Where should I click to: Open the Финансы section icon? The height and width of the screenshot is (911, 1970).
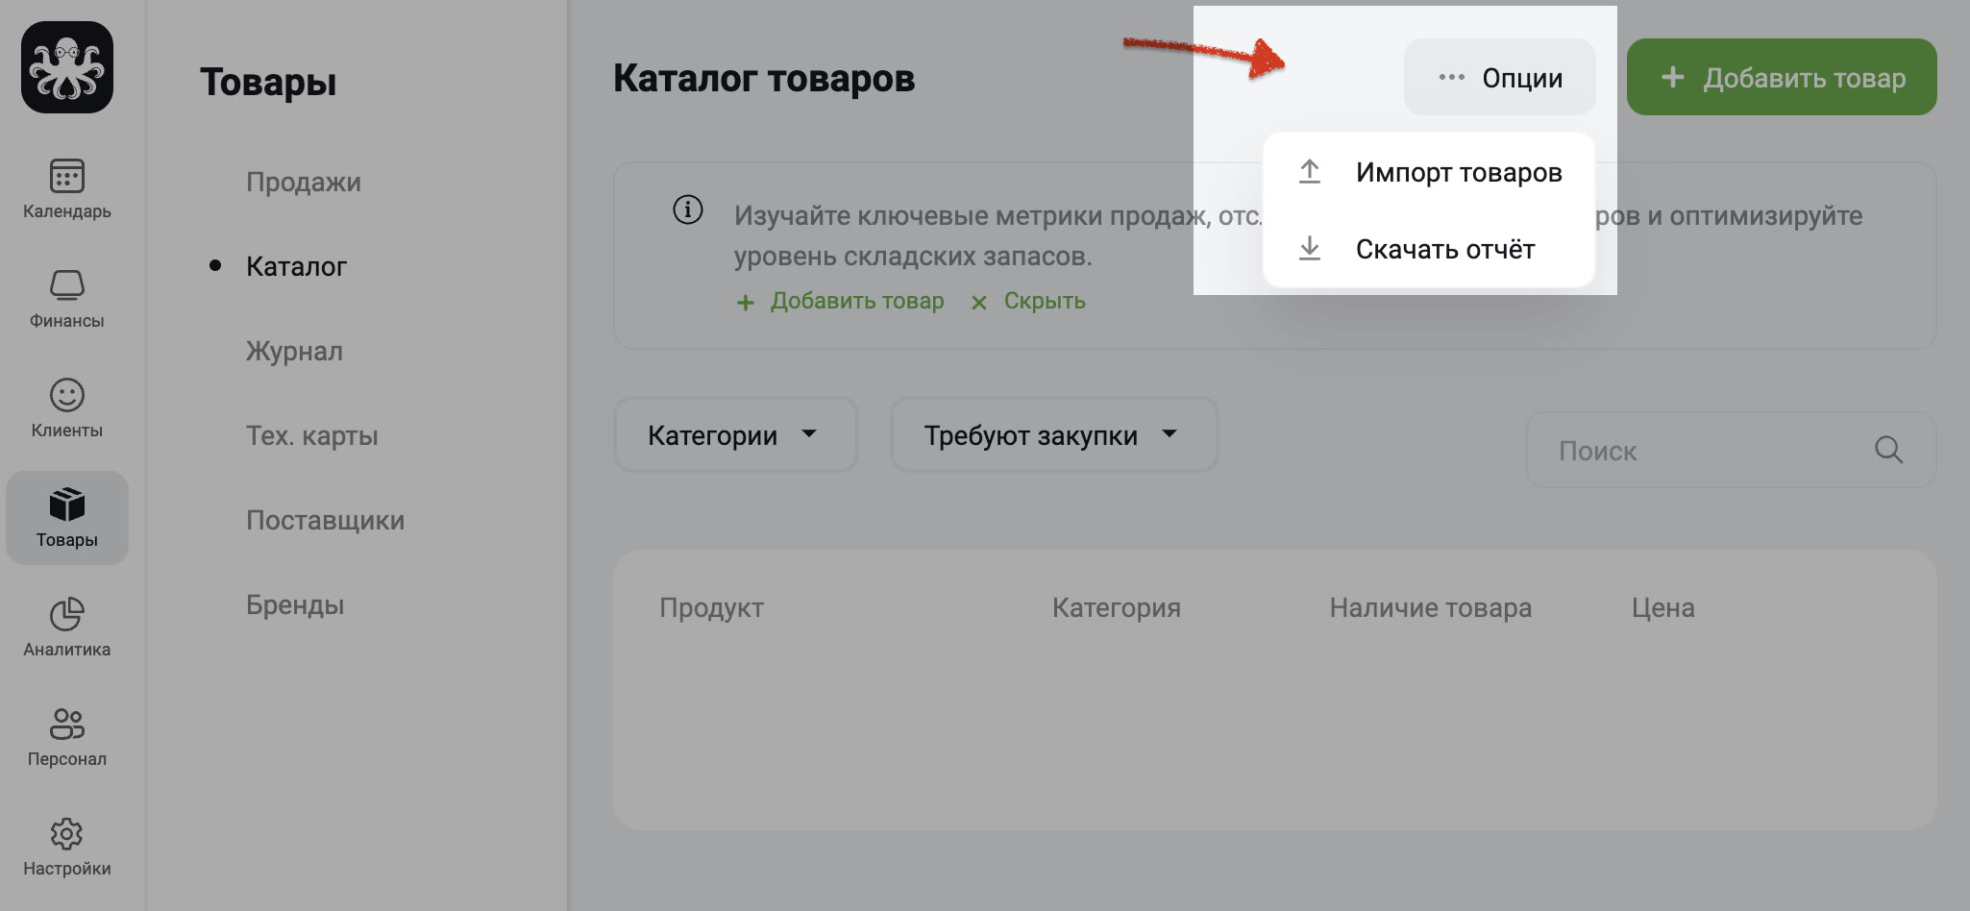click(x=67, y=285)
